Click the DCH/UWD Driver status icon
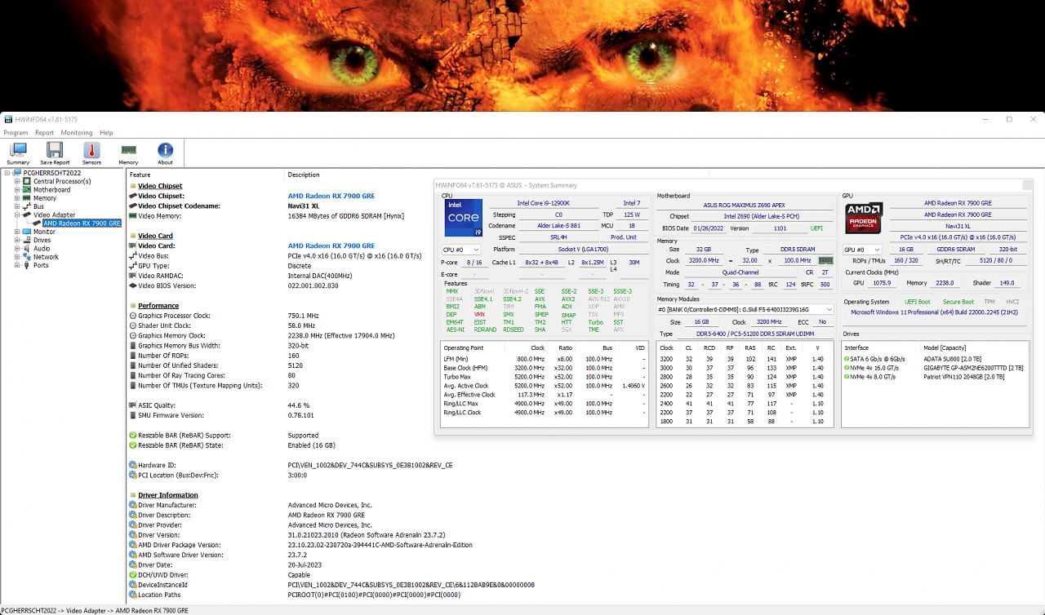The image size is (1045, 615). point(133,575)
